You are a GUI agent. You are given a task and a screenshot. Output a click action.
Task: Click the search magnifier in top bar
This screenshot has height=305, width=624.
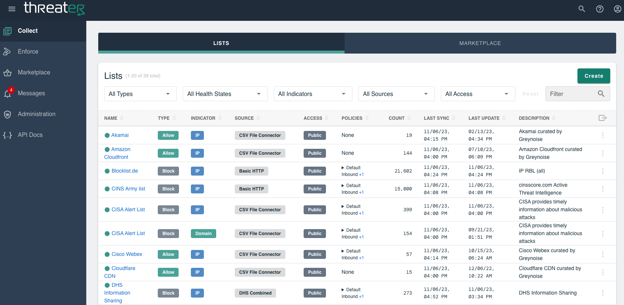pyautogui.click(x=582, y=9)
